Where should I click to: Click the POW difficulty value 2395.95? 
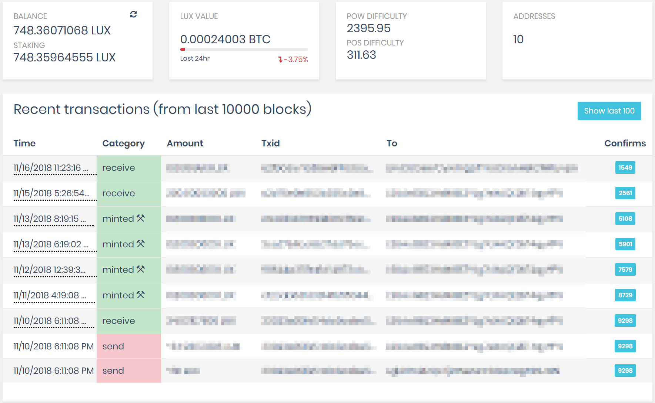click(x=369, y=28)
